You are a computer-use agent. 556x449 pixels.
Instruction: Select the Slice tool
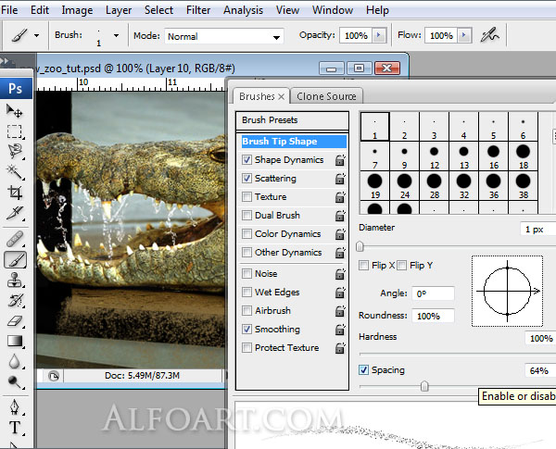click(15, 213)
